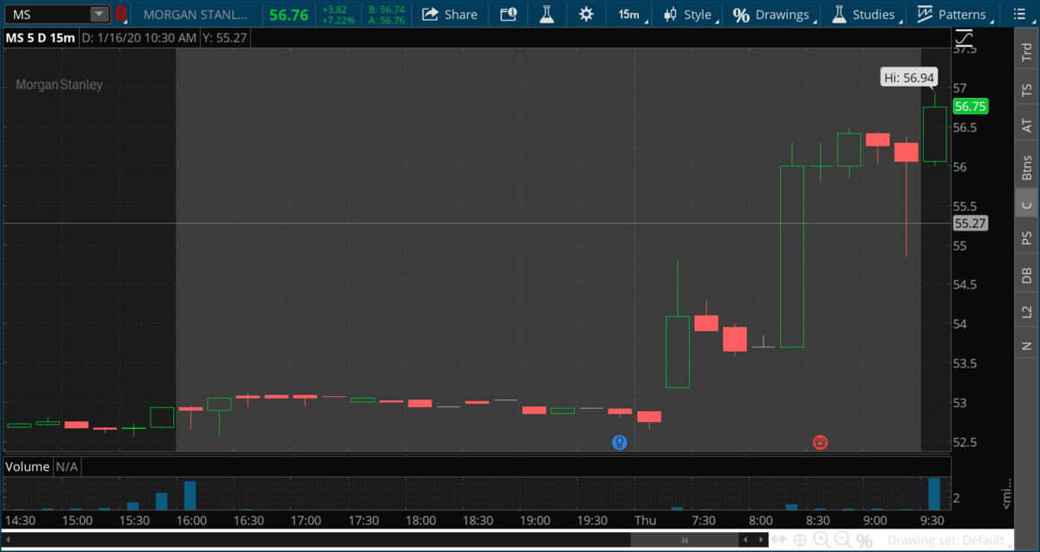1040x552 pixels.
Task: Change the 15m timeframe selector
Action: tap(629, 14)
